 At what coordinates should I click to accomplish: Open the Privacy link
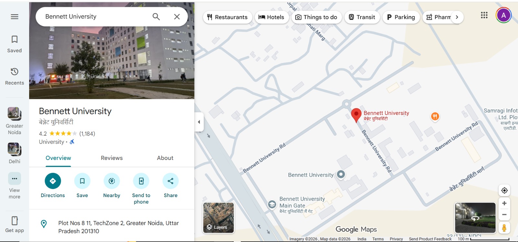coord(396,239)
